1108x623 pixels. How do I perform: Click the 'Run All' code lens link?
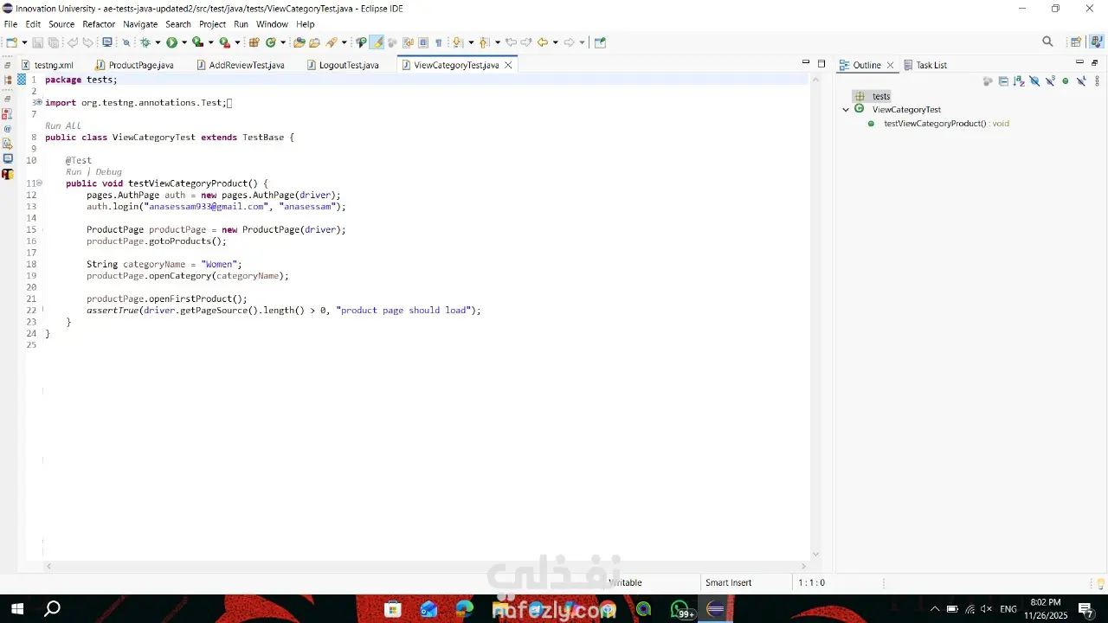62,125
